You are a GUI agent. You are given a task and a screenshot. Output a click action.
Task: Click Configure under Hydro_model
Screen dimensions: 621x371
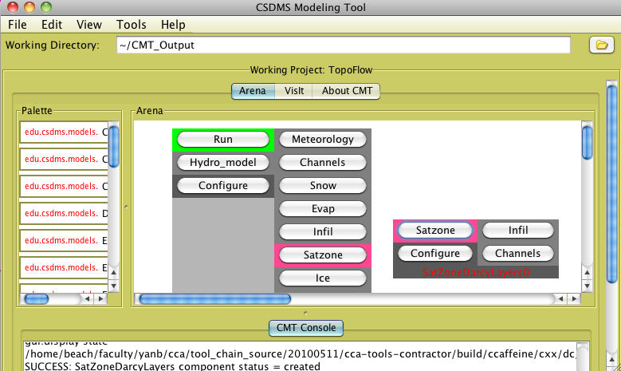coord(223,185)
